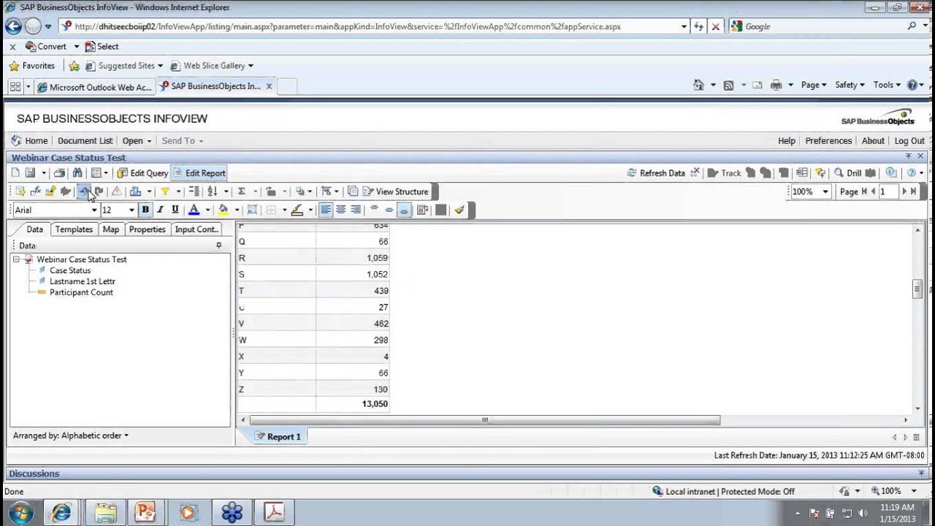Toggle vertical align bottom
Viewport: 935px width, 526px height.
(x=404, y=210)
